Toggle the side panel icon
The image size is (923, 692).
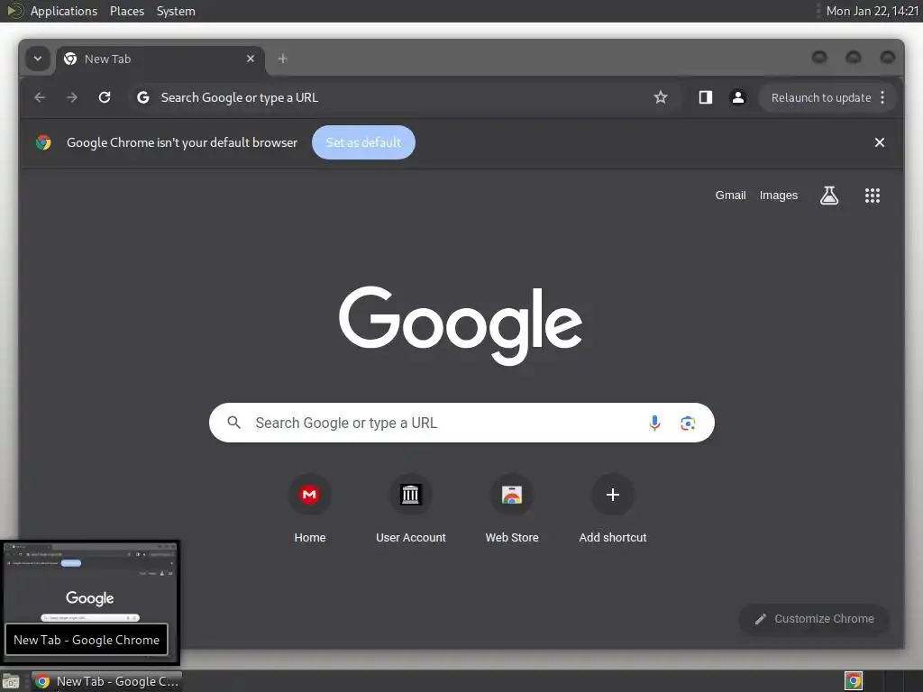(705, 97)
